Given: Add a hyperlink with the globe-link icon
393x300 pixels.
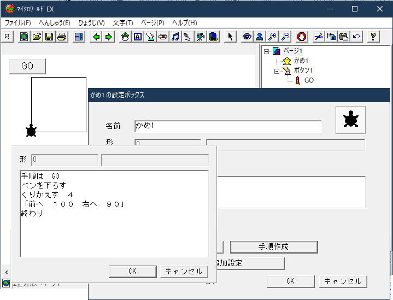Looking at the screenshot, I should 213,37.
